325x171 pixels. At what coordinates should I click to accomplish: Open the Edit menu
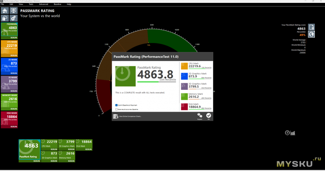(11, 4)
